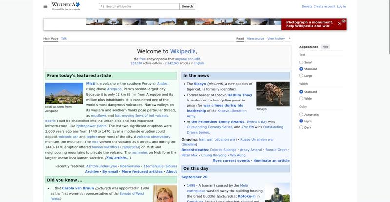This screenshot has width=390, height=202.
Task: Click the Wikipedia logo
Action: click(x=66, y=6)
